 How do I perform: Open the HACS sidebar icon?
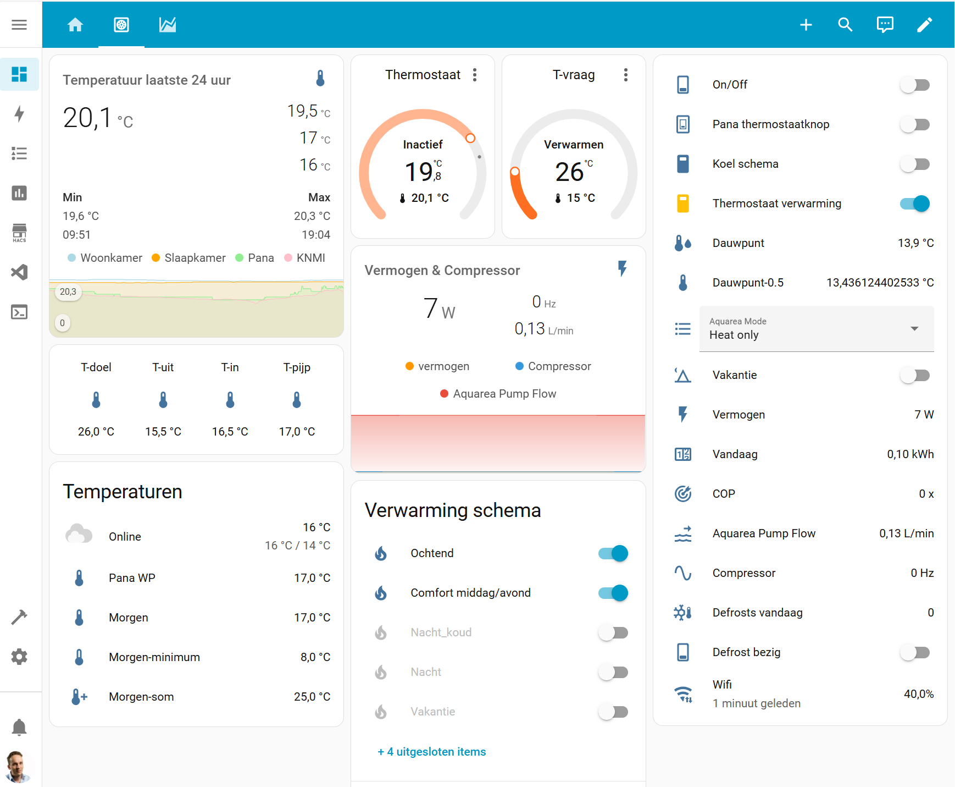pyautogui.click(x=19, y=233)
